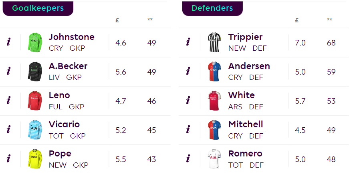Open info icon for Leno
The image size is (351, 174).
tap(8, 101)
